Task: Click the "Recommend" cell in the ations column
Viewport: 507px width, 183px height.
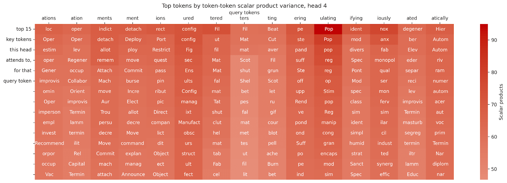Action: 49,143
